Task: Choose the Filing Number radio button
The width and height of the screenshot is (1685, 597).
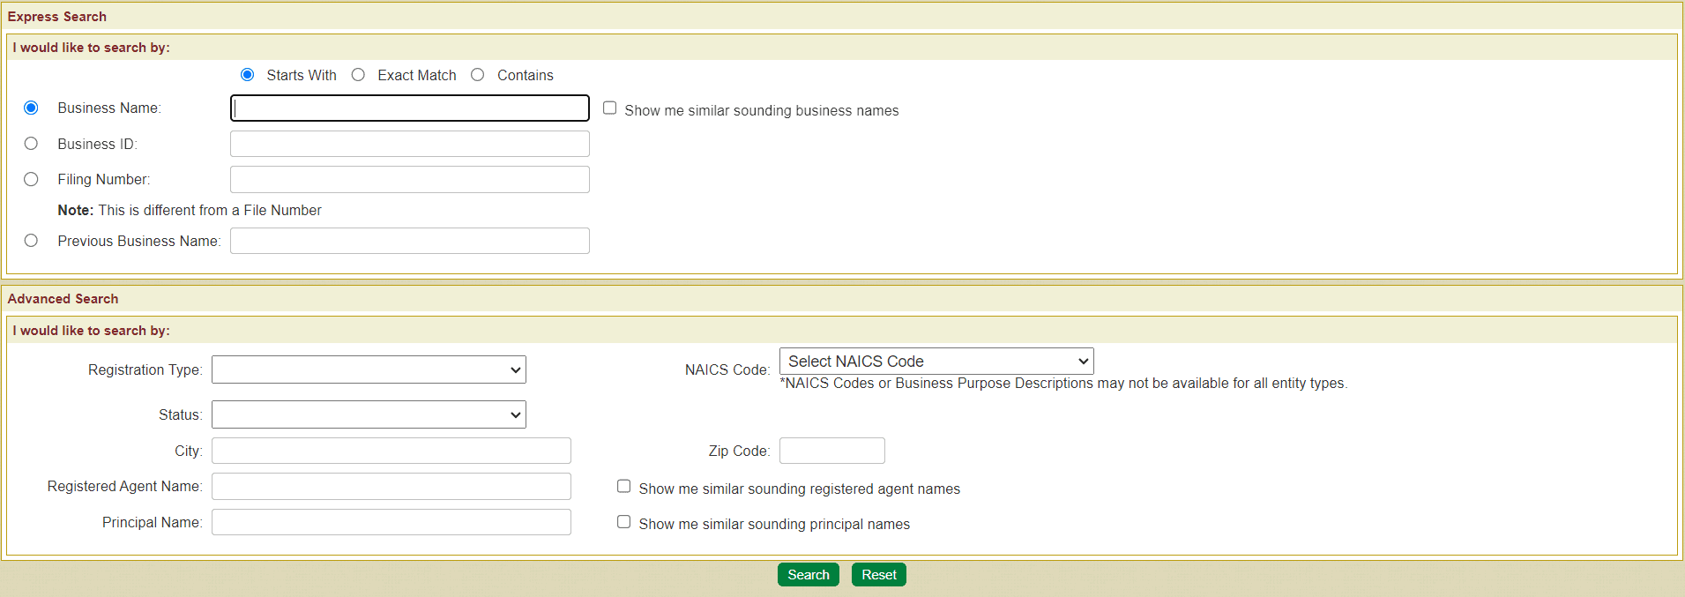Action: point(32,179)
